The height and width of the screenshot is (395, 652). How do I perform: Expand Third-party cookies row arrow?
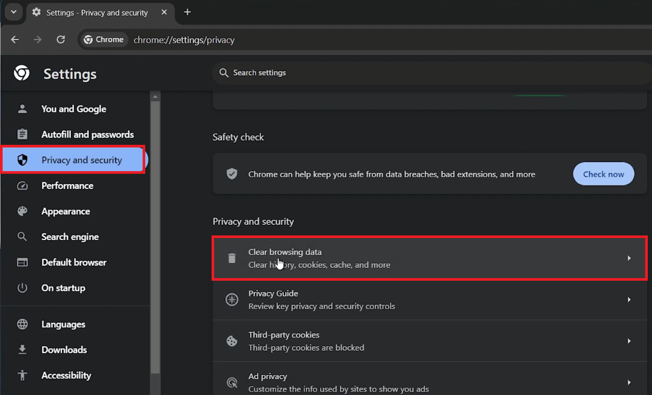[x=629, y=341]
